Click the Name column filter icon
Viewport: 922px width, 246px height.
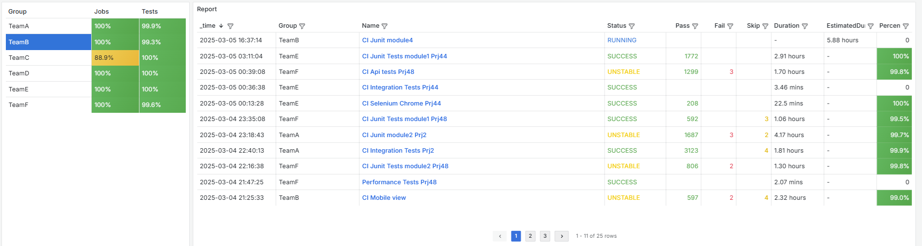pos(384,26)
